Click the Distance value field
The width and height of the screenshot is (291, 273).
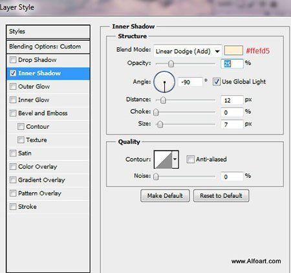[232, 100]
